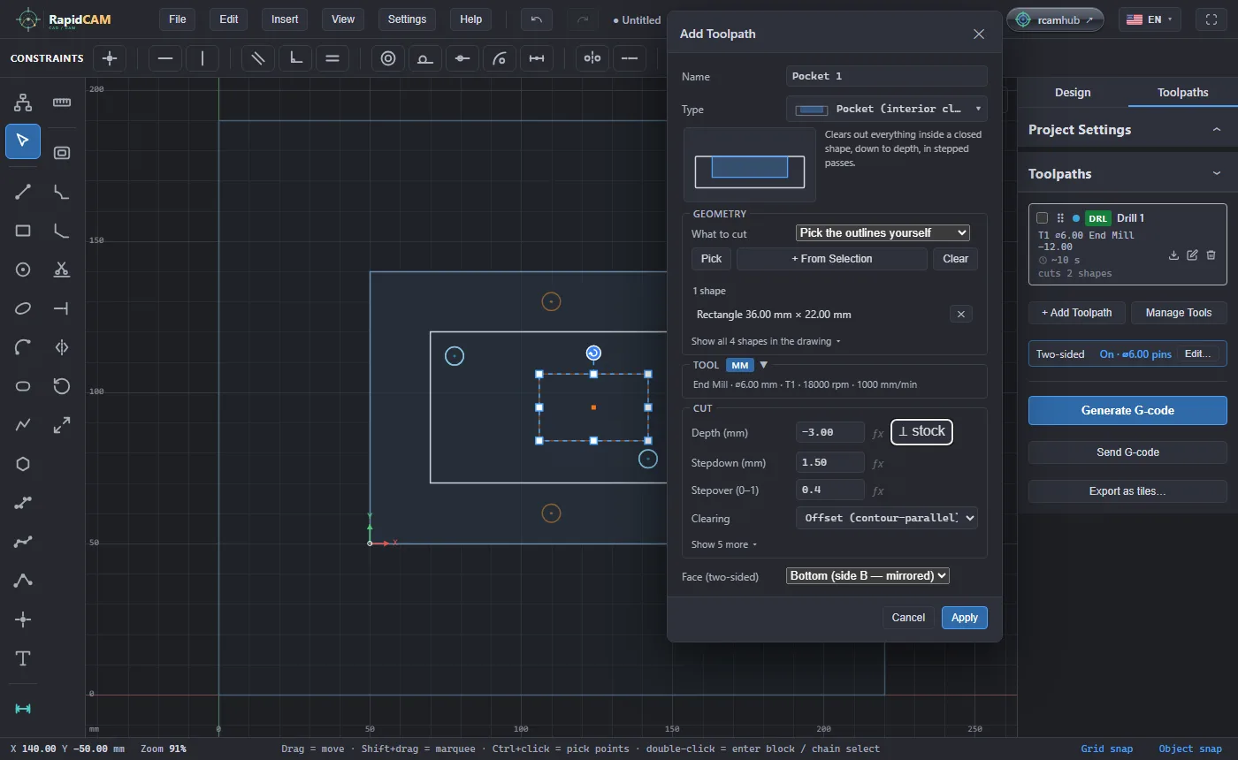Image resolution: width=1238 pixels, height=760 pixels.
Task: Open the toolpath Type dropdown
Action: 887,109
